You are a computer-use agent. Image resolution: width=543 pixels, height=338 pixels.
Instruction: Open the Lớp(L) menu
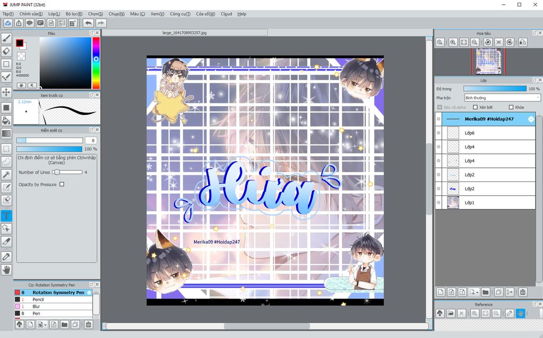click(x=54, y=14)
